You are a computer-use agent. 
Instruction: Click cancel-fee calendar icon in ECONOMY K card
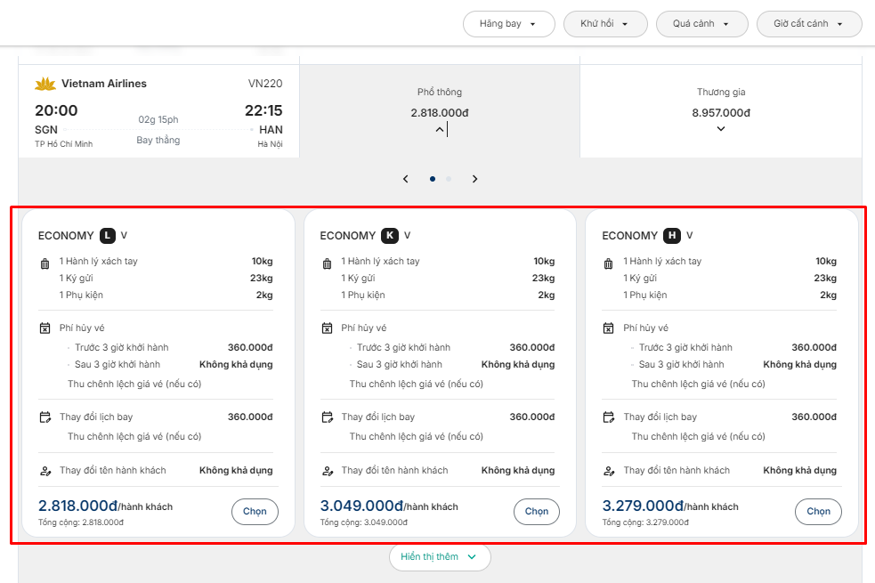click(x=328, y=328)
